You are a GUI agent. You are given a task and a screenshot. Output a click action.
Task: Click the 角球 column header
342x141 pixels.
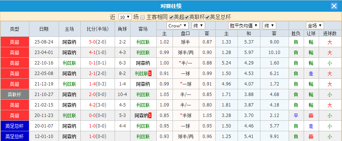coord(123,29)
